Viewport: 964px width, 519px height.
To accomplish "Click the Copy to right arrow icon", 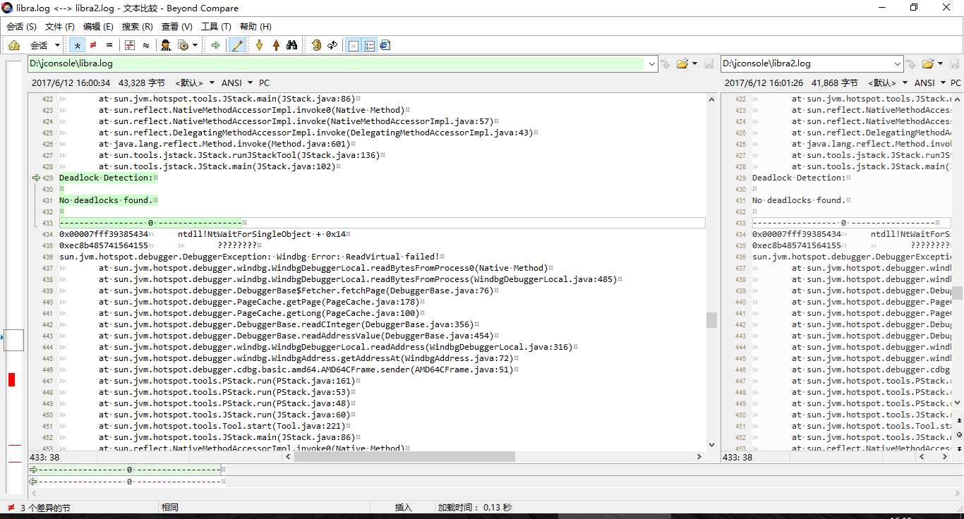I will tap(215, 45).
